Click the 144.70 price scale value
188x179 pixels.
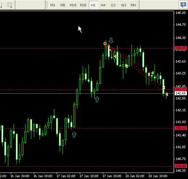pyautogui.click(x=181, y=25)
